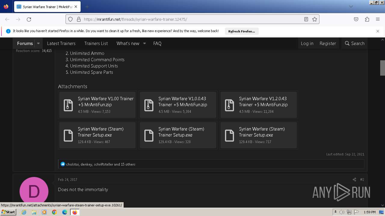Open volume speaker icon in system tray
385x216 pixels.
342,212
